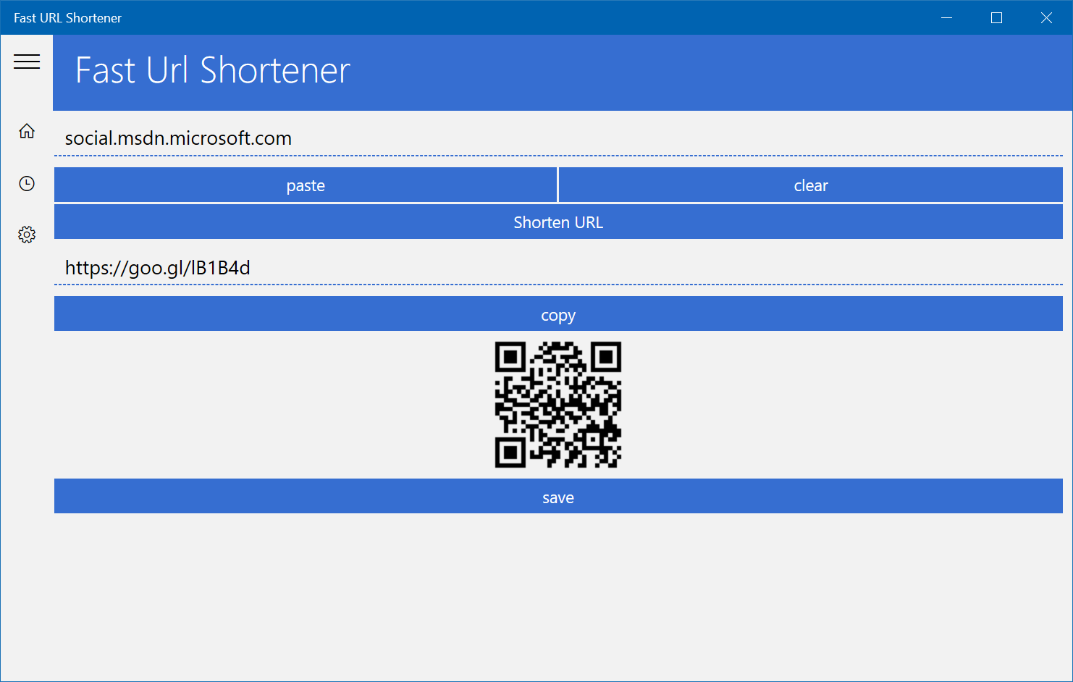Focus the social.msdn.microsoft.com input field
Viewport: 1073px width, 682px height.
(558, 138)
